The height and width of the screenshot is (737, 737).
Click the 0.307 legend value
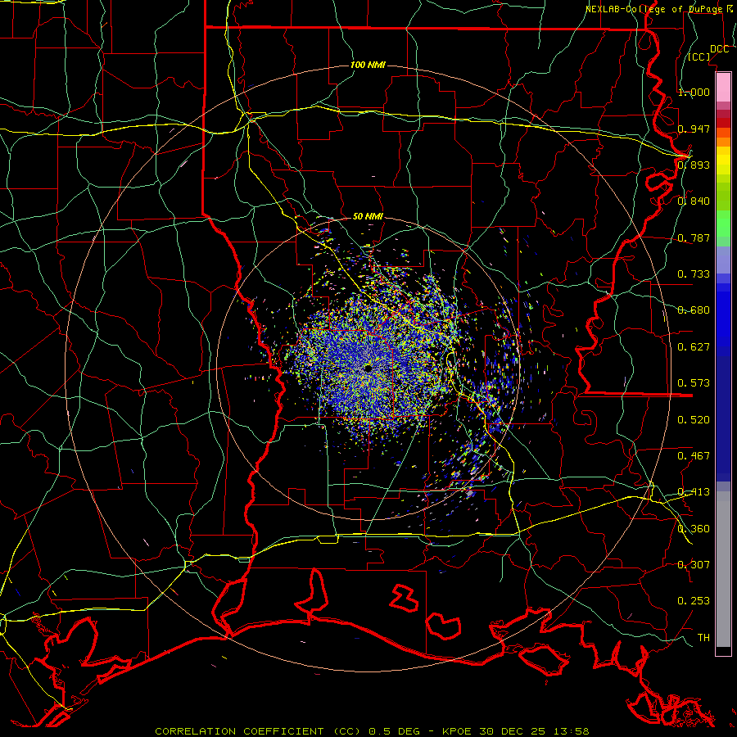pos(694,565)
